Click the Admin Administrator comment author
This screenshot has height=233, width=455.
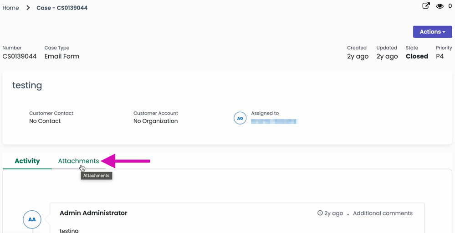pos(93,213)
